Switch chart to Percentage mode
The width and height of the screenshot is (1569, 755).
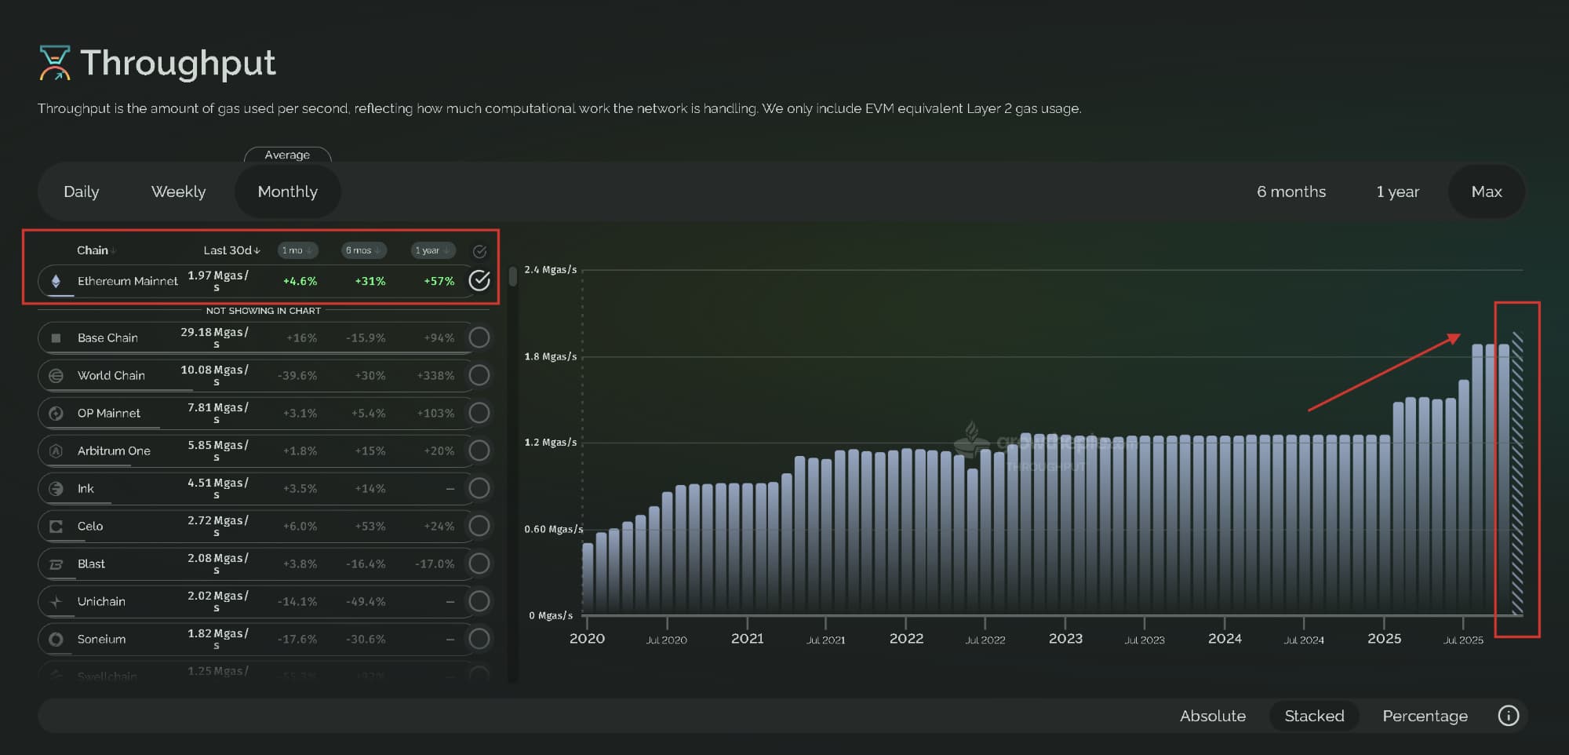pos(1425,716)
